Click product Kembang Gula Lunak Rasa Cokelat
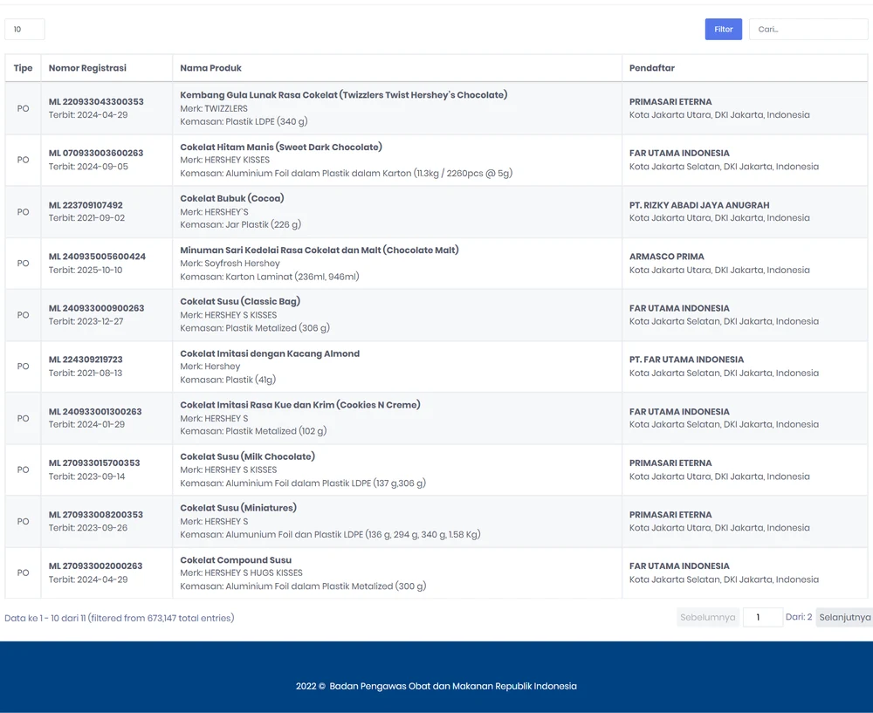Image resolution: width=873 pixels, height=713 pixels. [x=343, y=95]
